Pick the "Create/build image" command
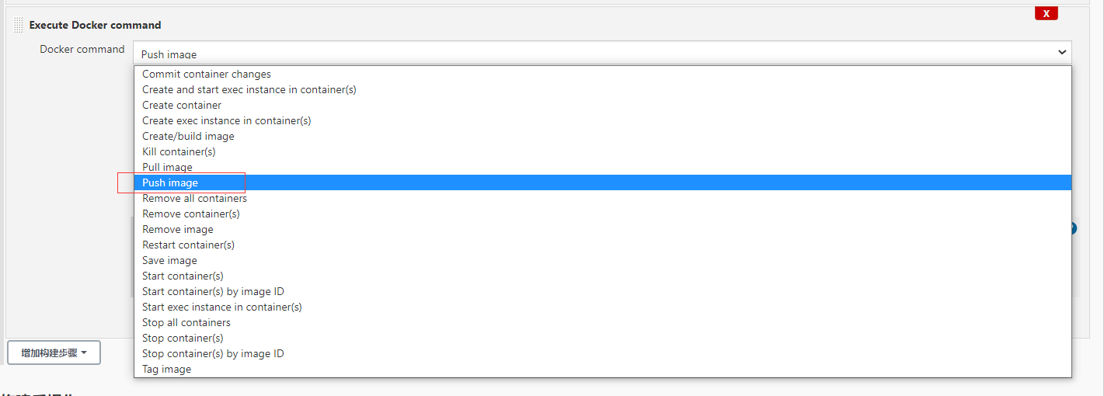Viewport: 1104px width, 396px height. [188, 137]
